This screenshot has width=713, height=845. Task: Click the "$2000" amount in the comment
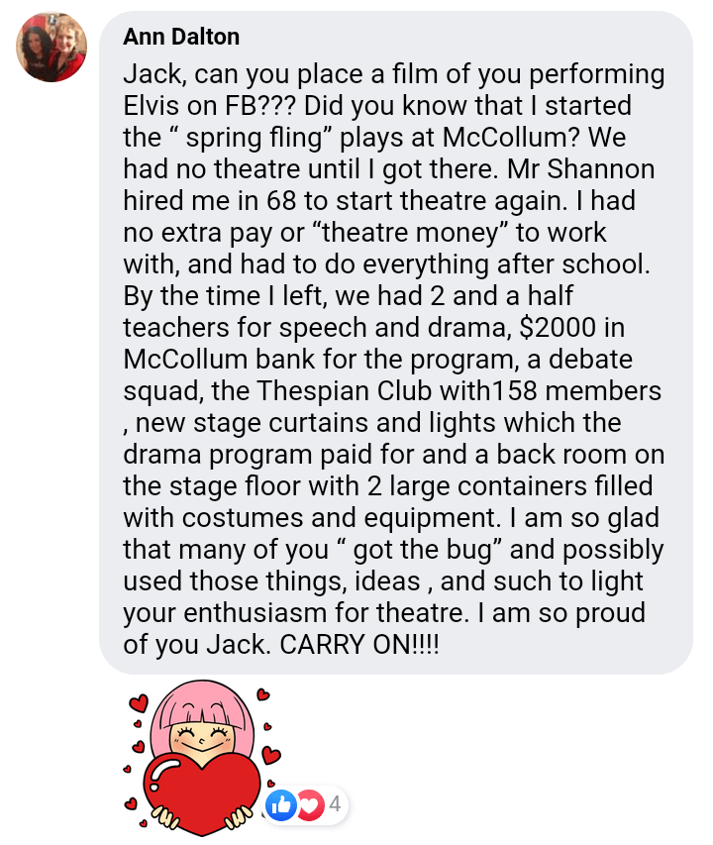pyautogui.click(x=558, y=328)
